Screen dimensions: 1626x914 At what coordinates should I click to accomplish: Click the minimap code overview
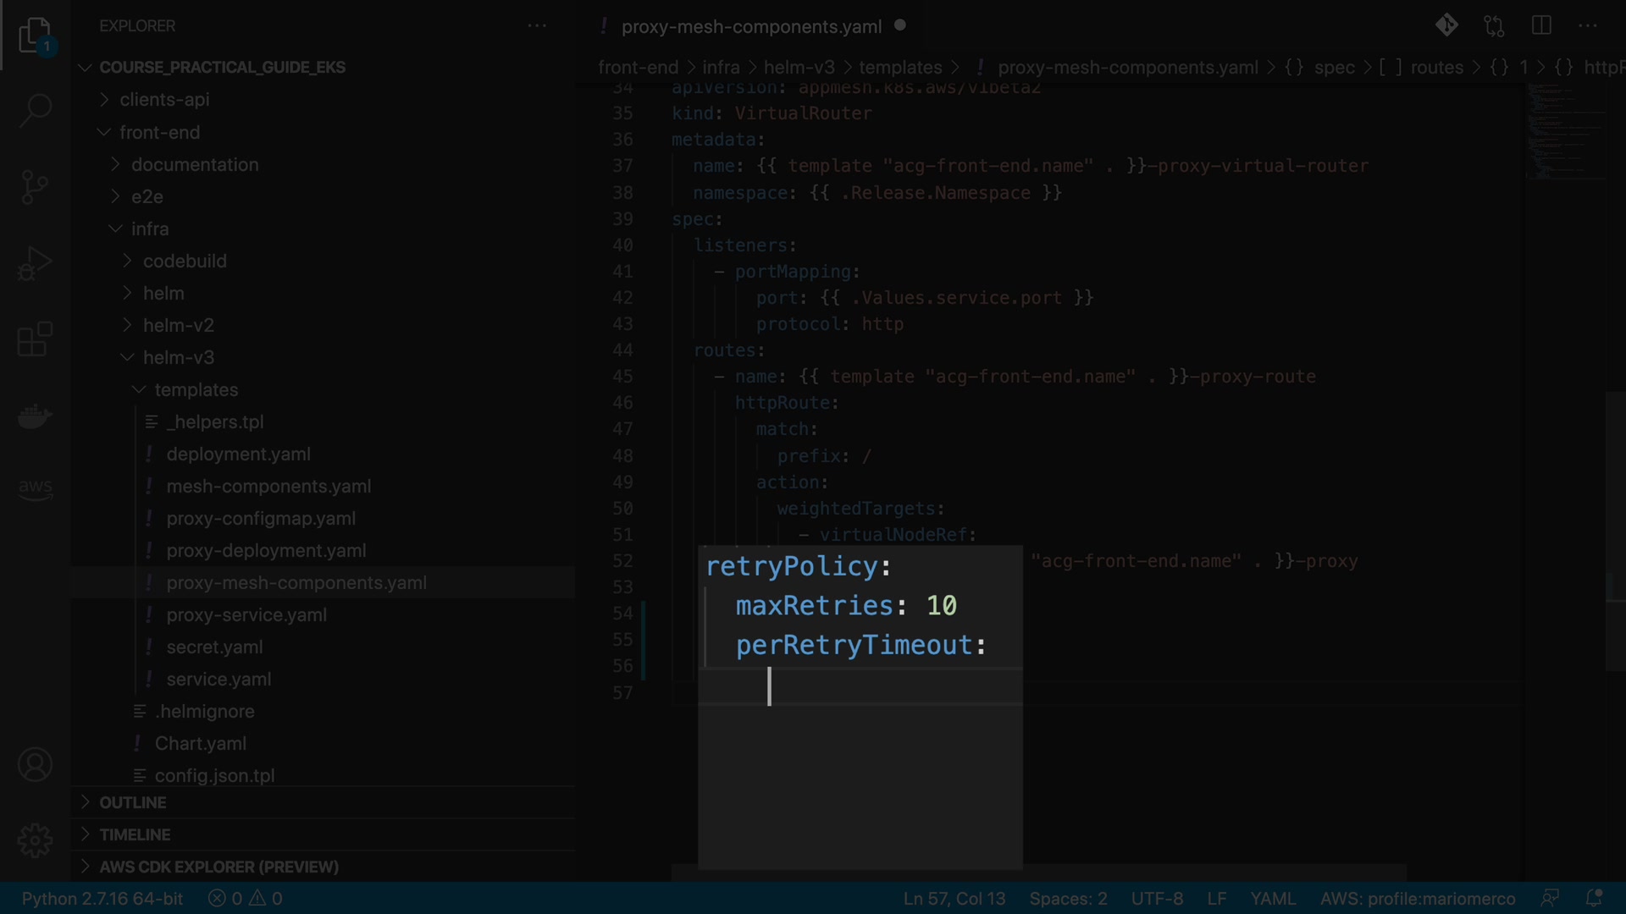click(1567, 131)
